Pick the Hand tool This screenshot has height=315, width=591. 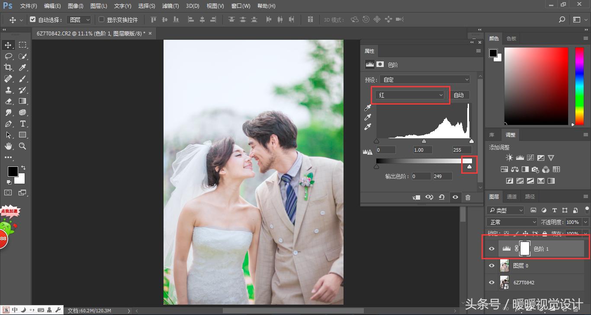click(x=8, y=146)
